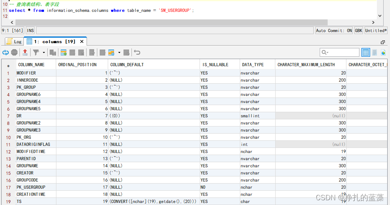The image size is (390, 205).
Task: Switch to record list view mode
Action: click(375, 52)
